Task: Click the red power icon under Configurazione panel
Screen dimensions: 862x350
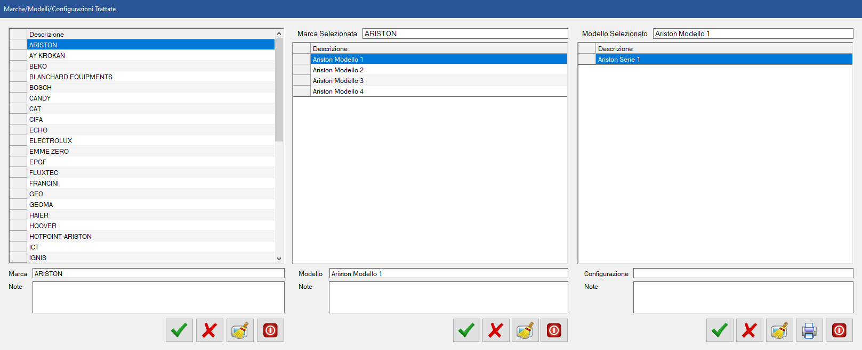Action: tap(839, 330)
